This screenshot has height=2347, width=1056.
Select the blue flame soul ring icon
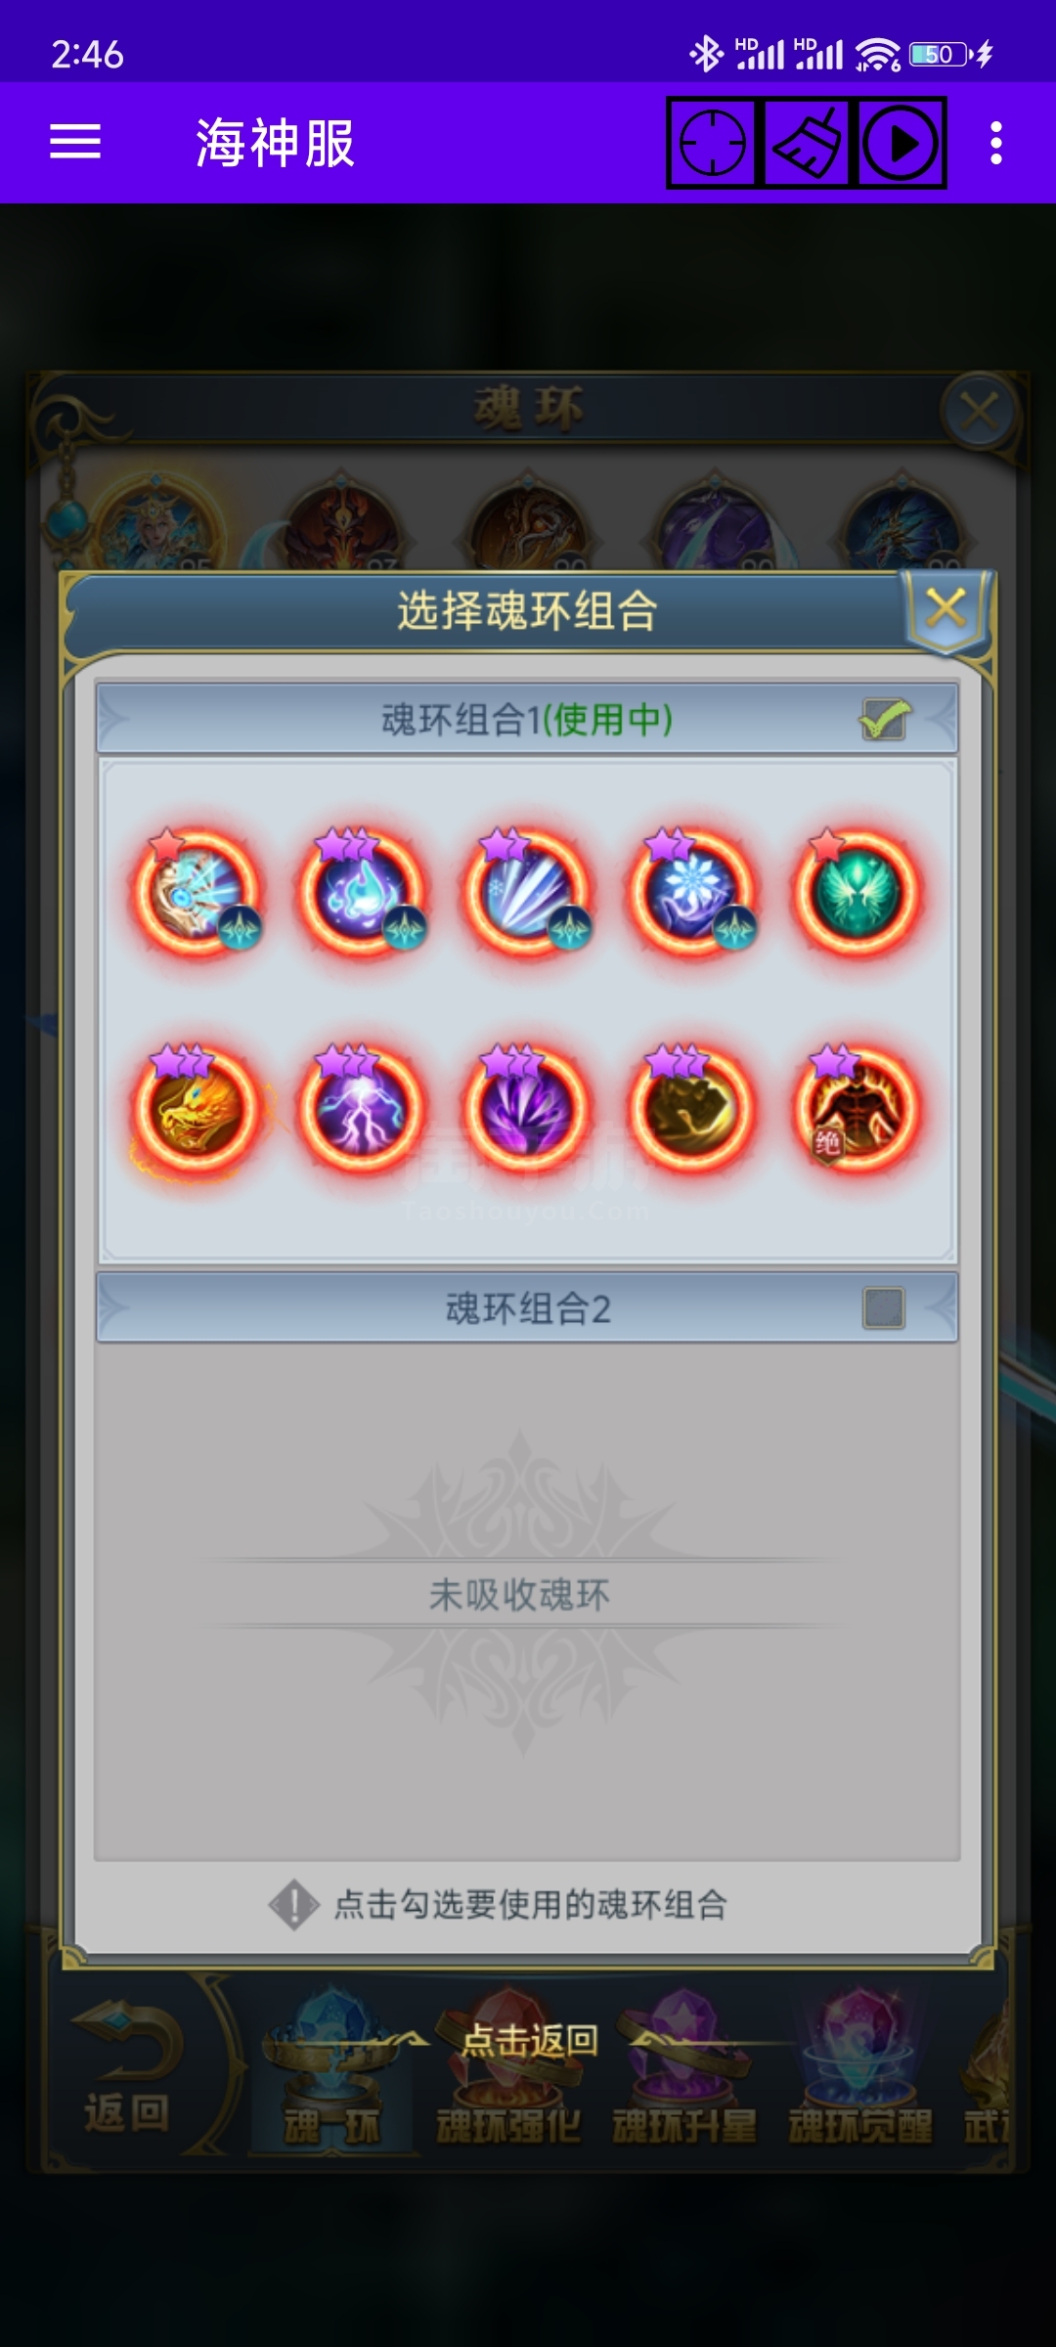point(362,892)
